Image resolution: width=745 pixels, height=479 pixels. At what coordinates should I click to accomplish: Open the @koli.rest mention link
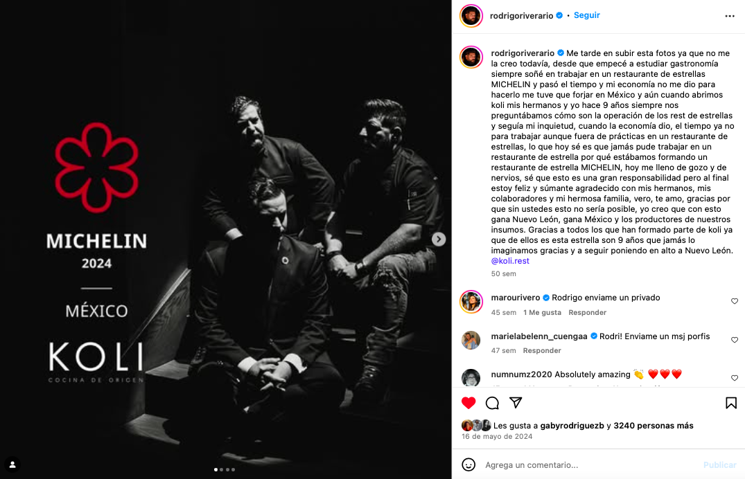pyautogui.click(x=510, y=261)
